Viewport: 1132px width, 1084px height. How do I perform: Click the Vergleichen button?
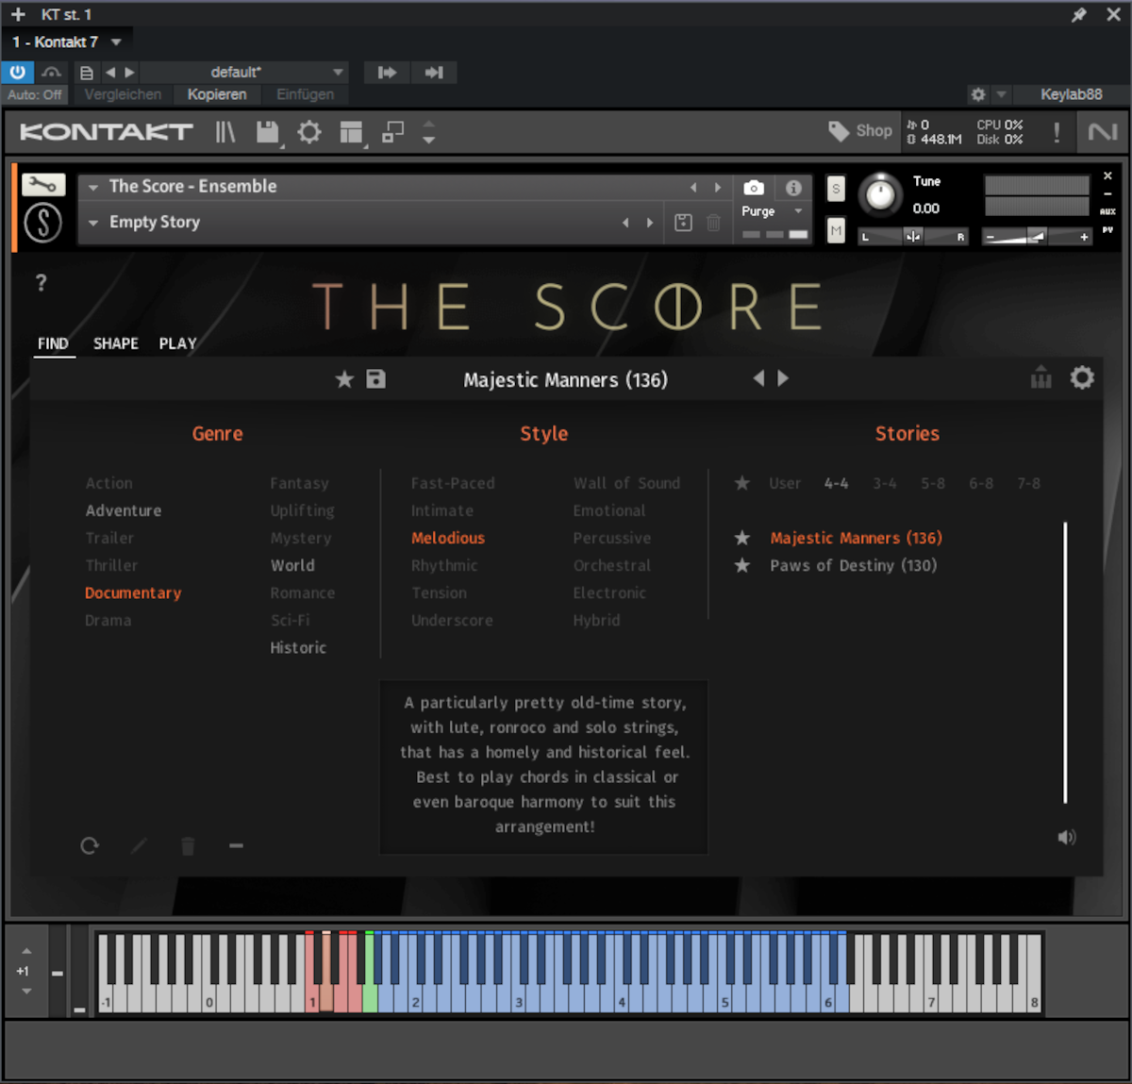[x=123, y=94]
